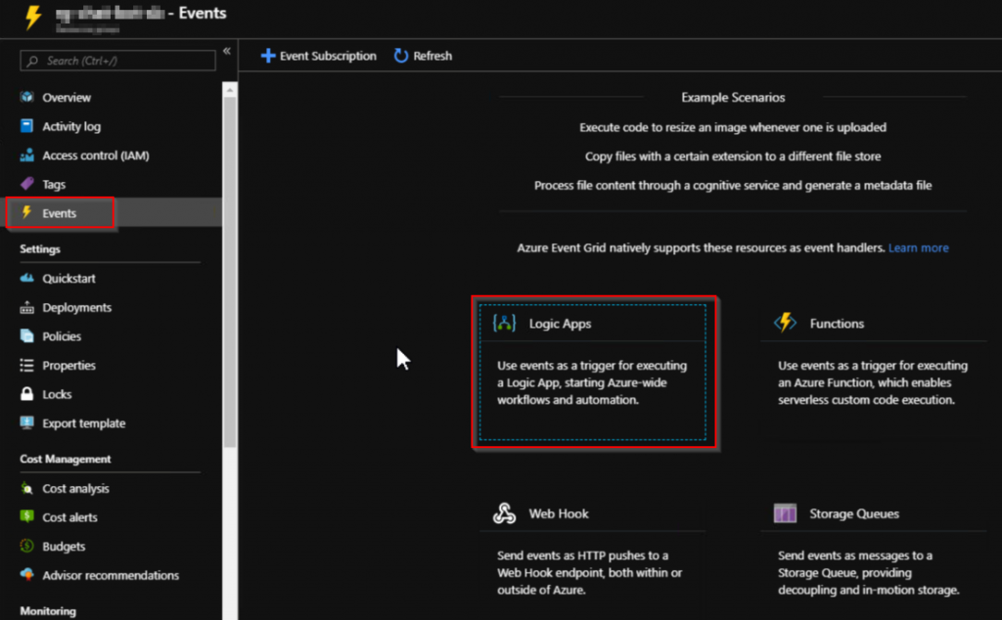Click the sidebar scrollbar thumb

click(x=230, y=271)
